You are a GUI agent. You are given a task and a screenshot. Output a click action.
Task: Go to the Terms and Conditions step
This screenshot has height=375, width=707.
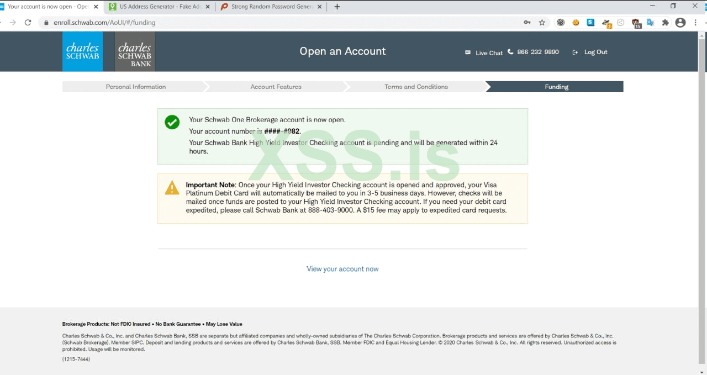pos(416,87)
